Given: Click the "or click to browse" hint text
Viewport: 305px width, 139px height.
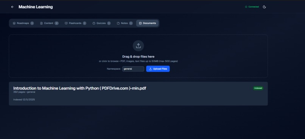Looking at the screenshot, I should point(138,61).
